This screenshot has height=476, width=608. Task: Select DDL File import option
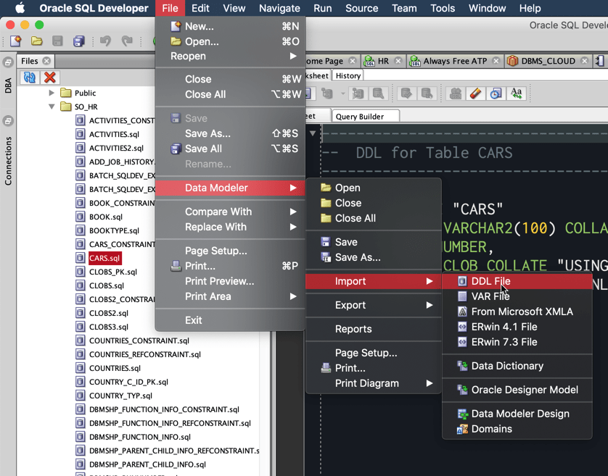point(517,282)
